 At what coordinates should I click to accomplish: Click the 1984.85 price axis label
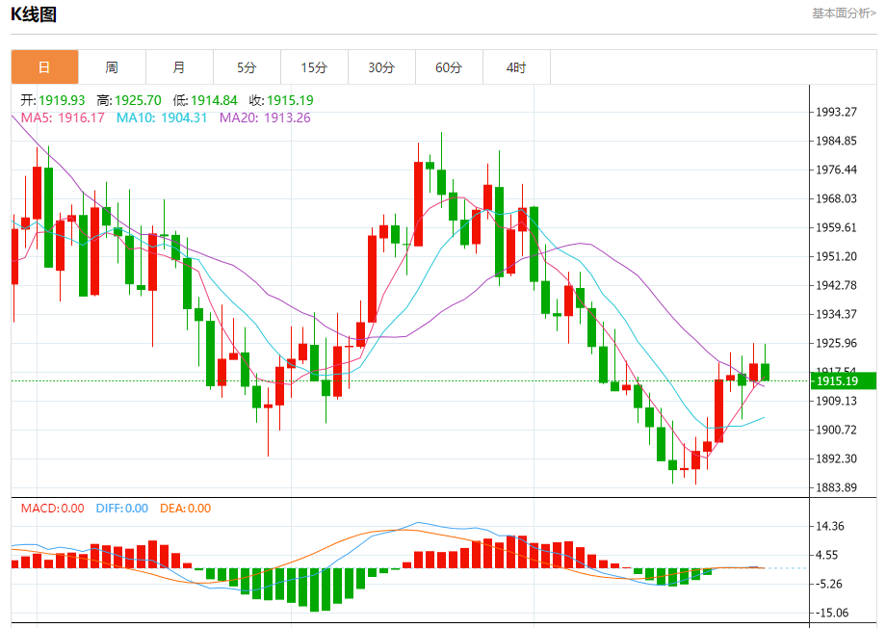pyautogui.click(x=836, y=141)
